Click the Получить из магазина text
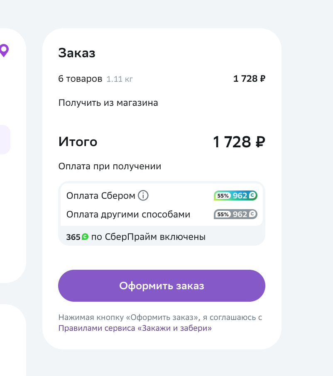The image size is (333, 376). [108, 103]
